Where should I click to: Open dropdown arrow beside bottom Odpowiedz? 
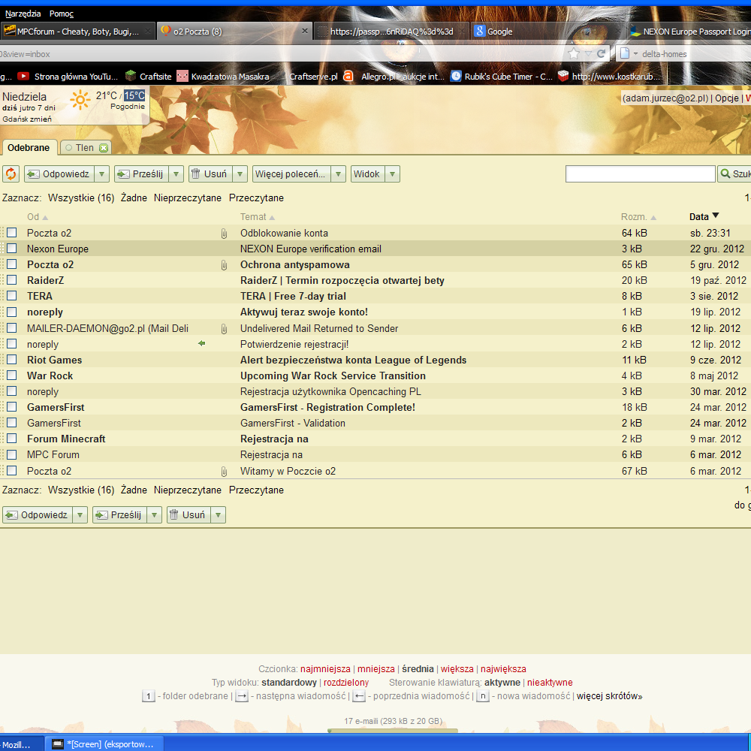coord(80,515)
